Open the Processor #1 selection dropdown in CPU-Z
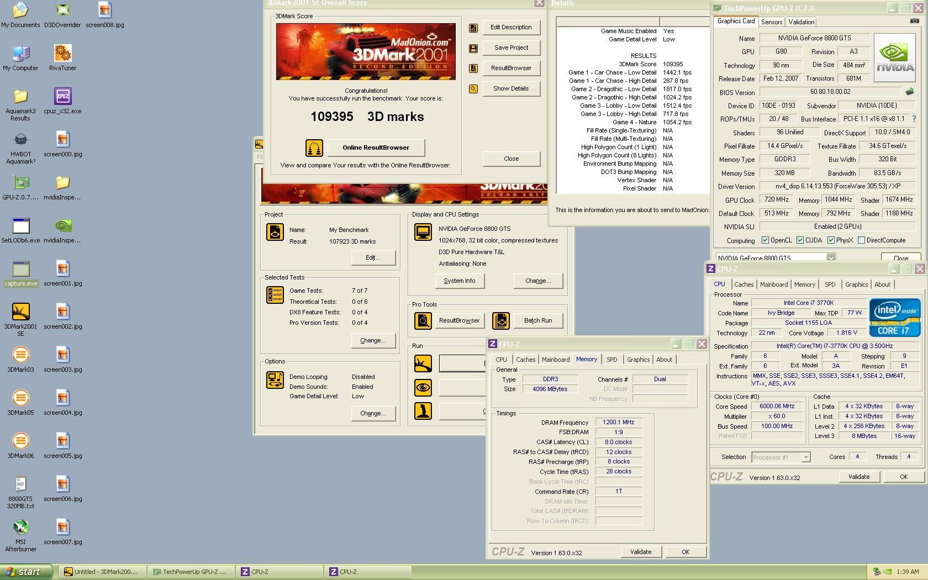 (806, 457)
